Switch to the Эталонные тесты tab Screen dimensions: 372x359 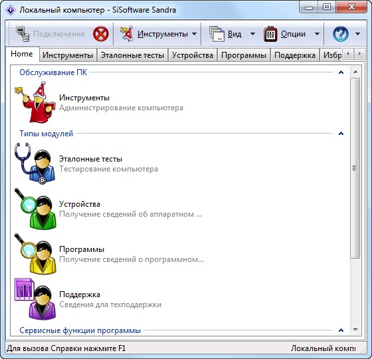coord(132,55)
